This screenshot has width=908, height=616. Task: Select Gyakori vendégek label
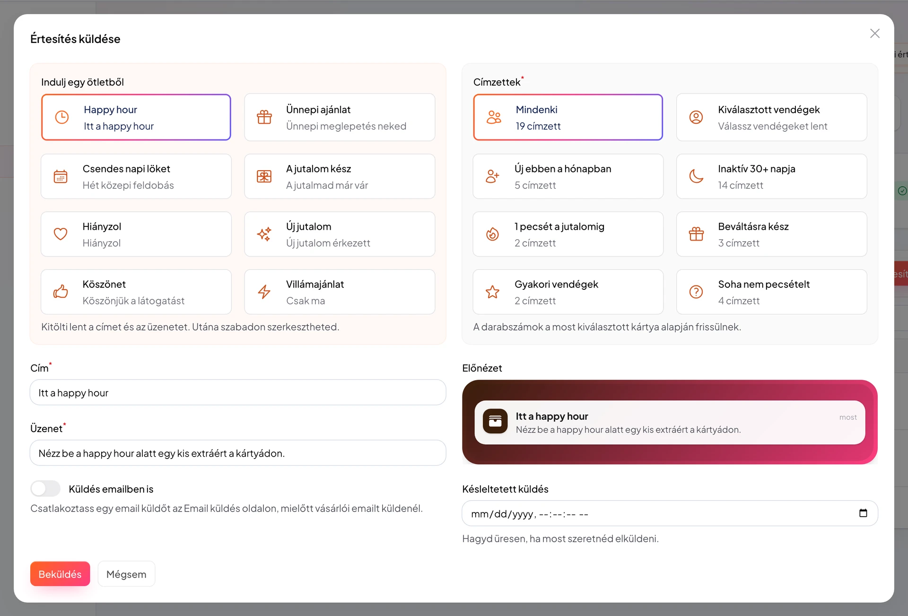(557, 284)
